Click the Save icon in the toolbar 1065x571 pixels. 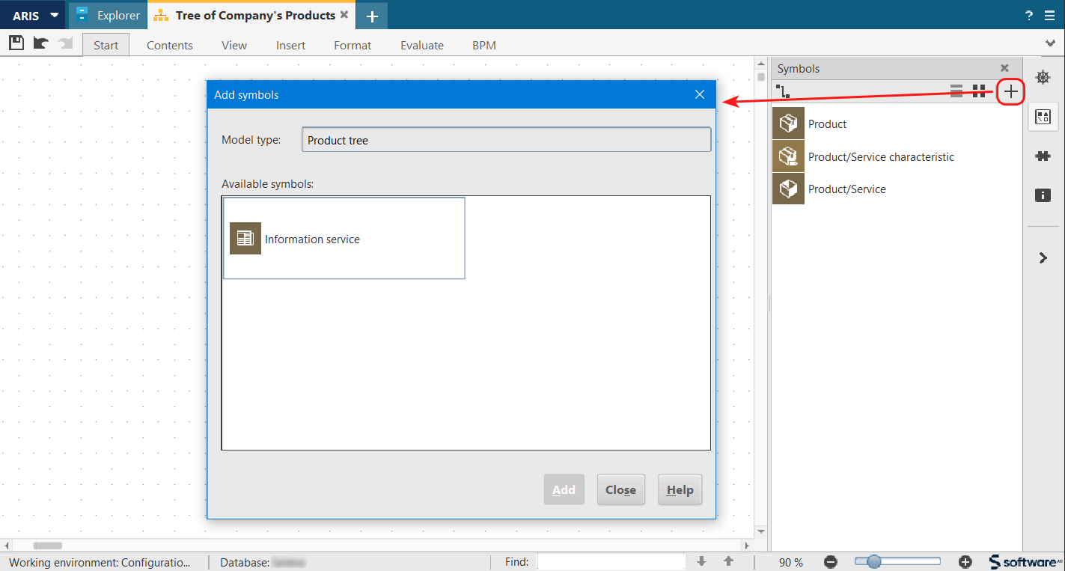(16, 43)
